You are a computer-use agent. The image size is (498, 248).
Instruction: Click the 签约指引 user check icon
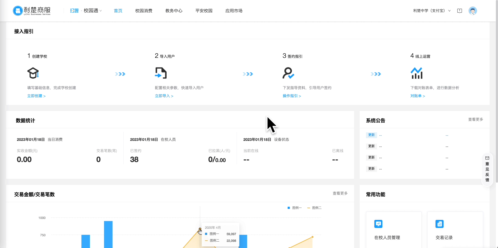288,73
